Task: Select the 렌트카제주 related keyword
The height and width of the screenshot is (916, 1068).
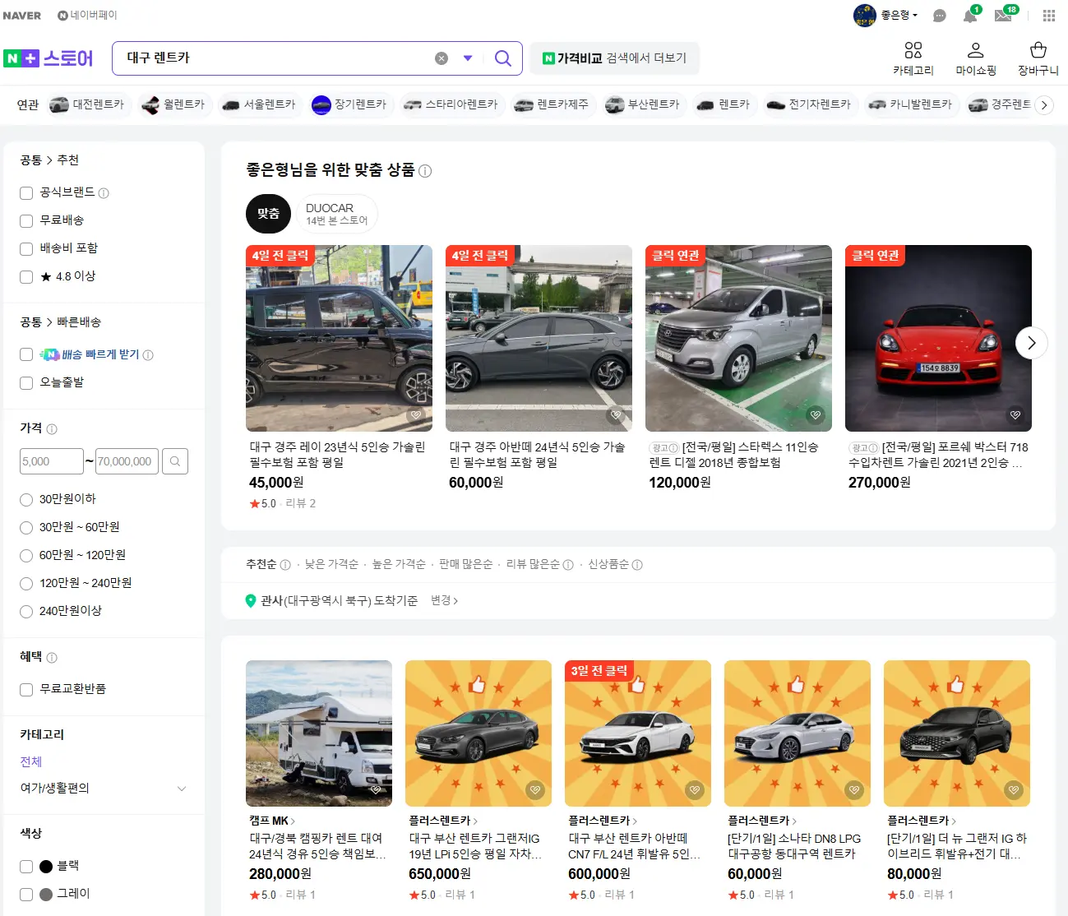Action: (x=552, y=104)
